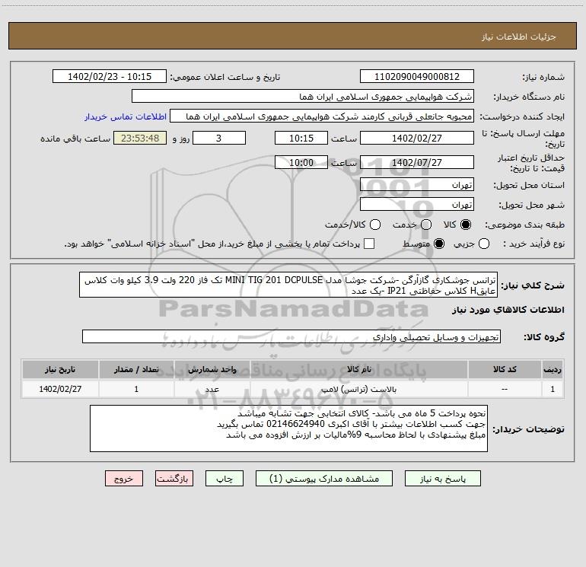586x567 pixels.
Task: Open مشاهده مدارک پیوستی (1) button
Action: 324,479
